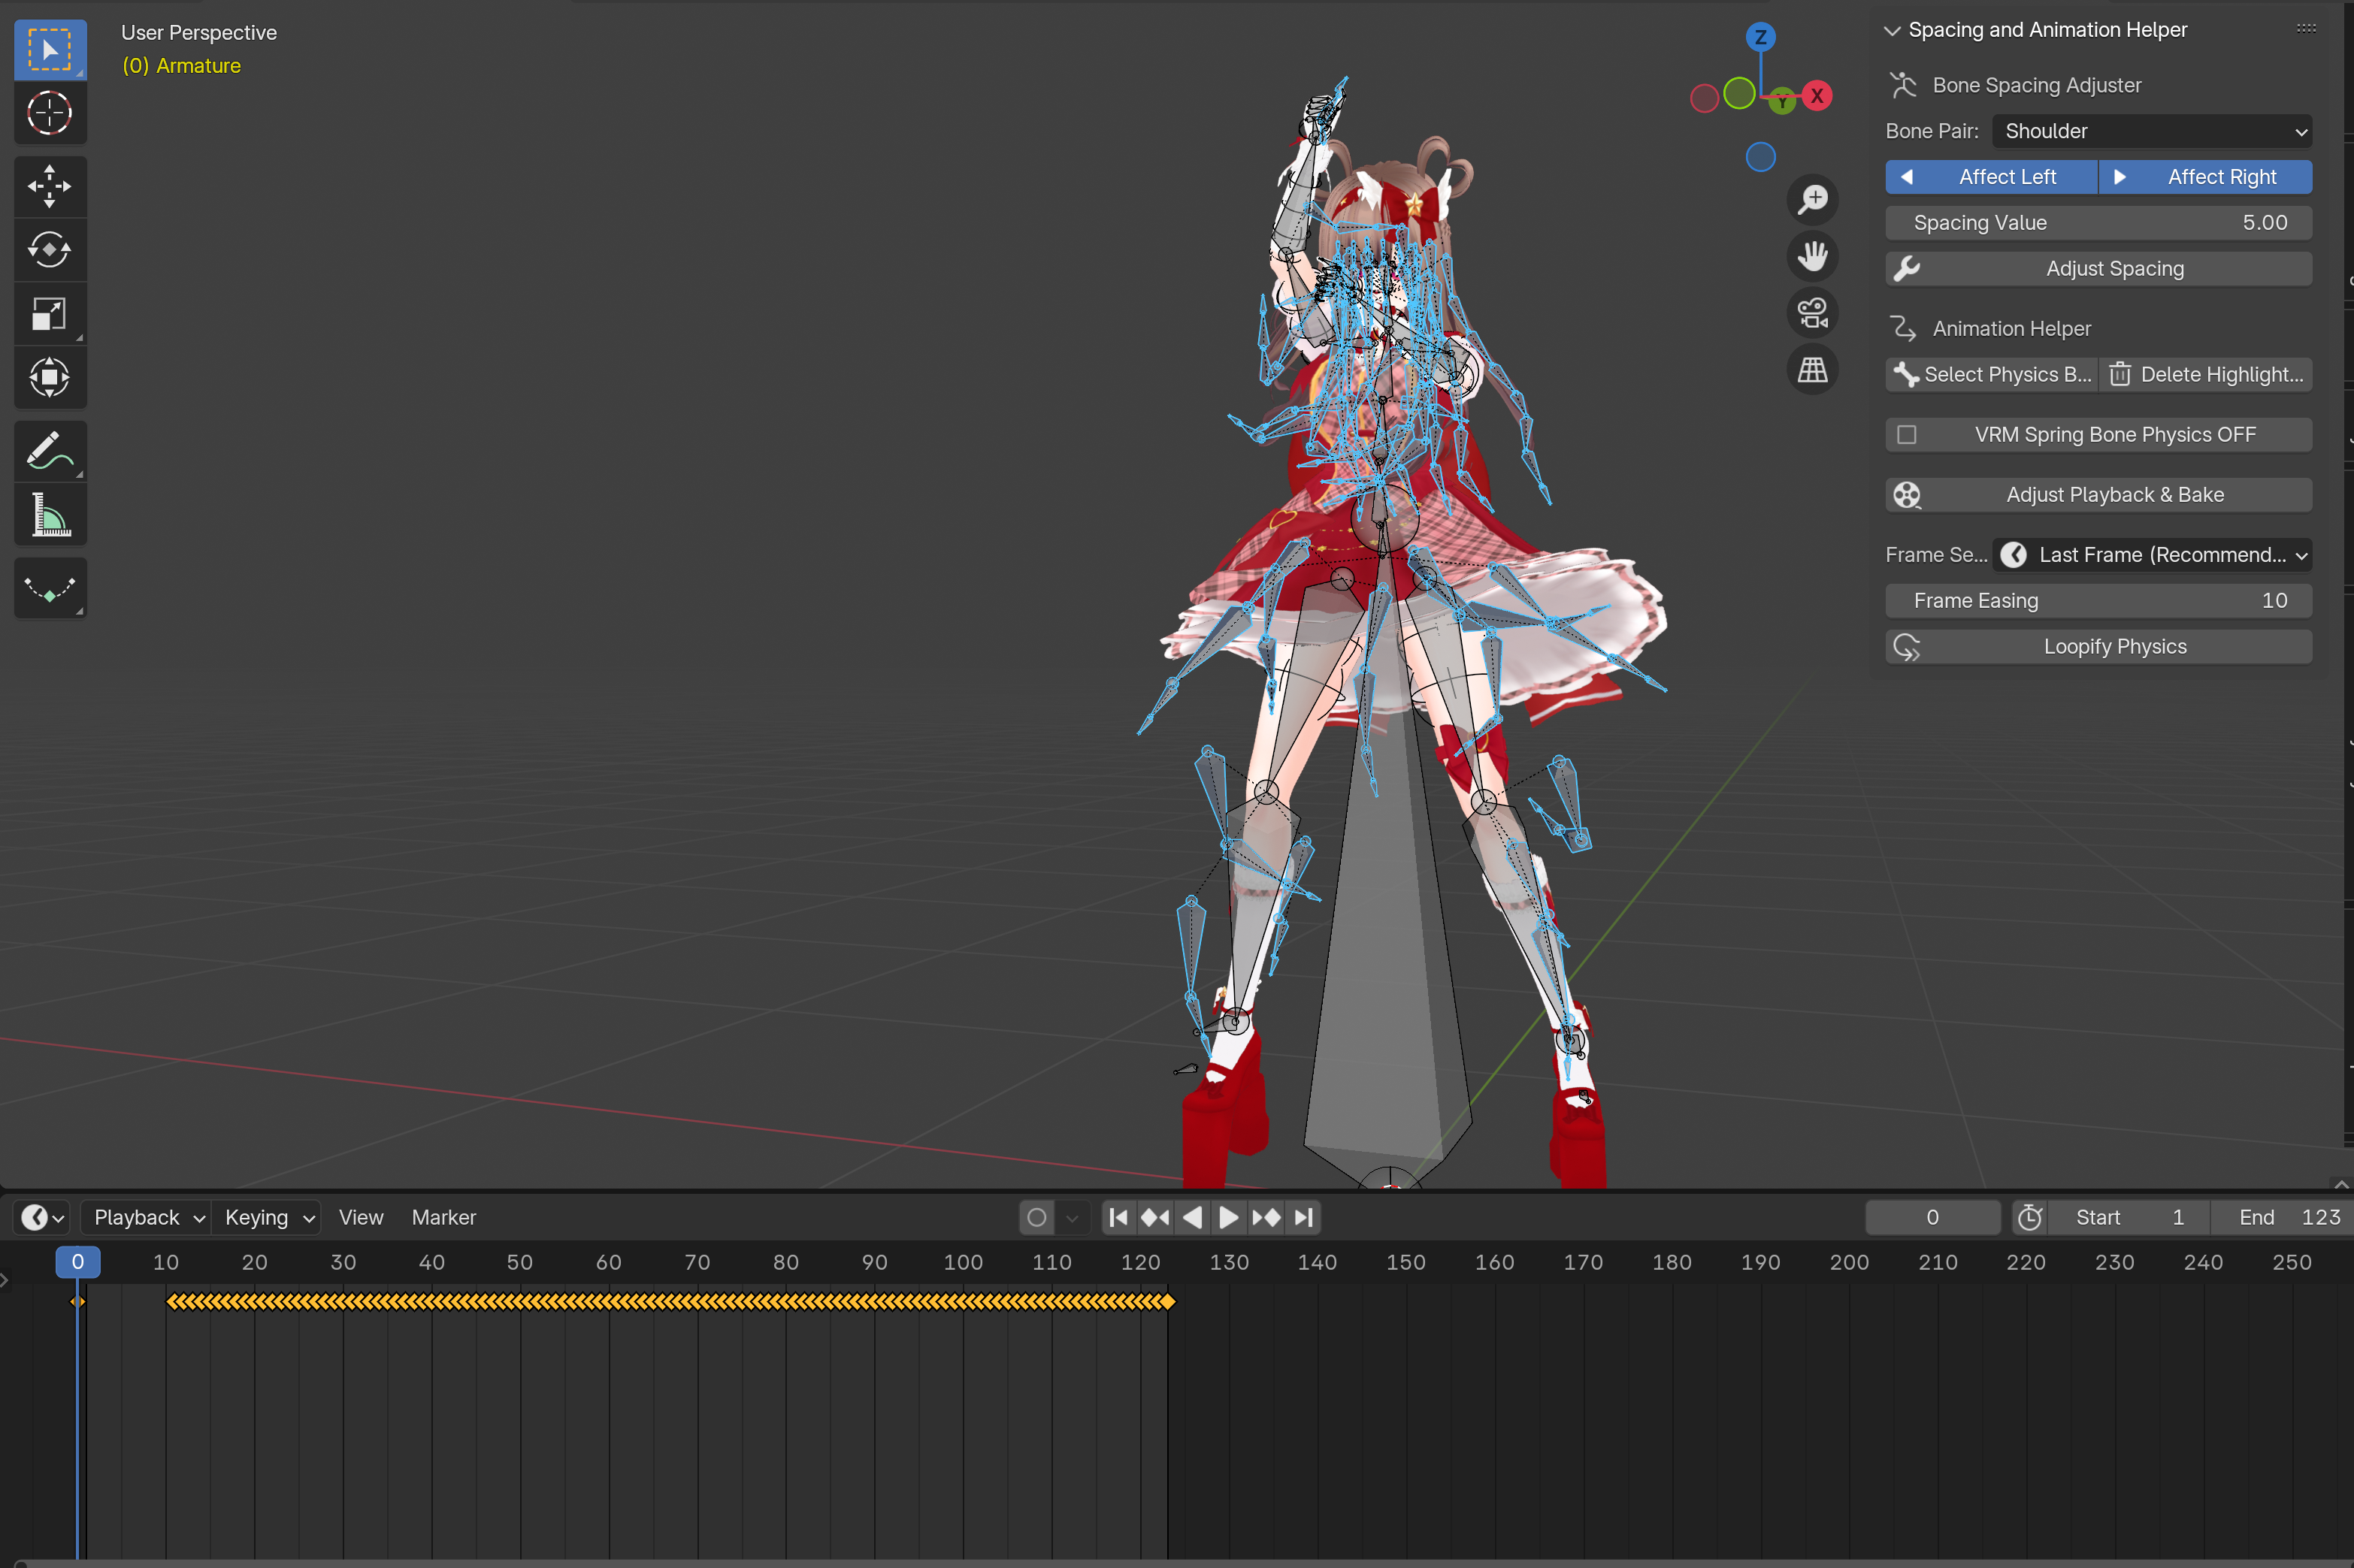Activate the Move tool

pos(49,187)
